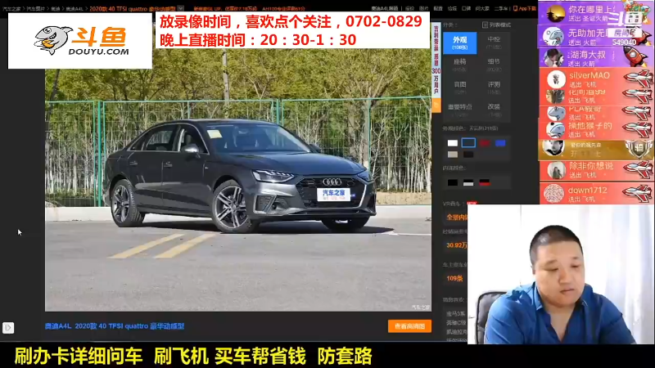
Task: Open the 二手车 used cars link
Action: coord(500,8)
